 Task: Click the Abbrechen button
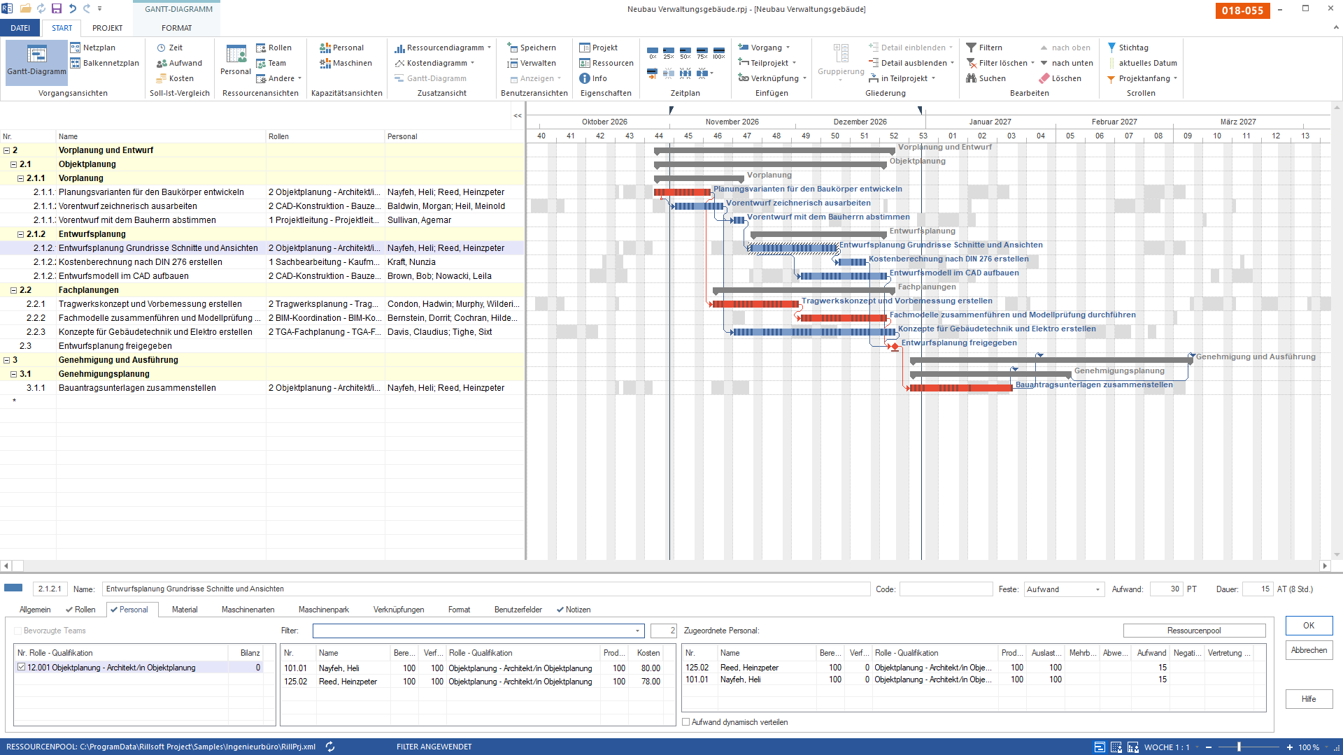coord(1309,650)
